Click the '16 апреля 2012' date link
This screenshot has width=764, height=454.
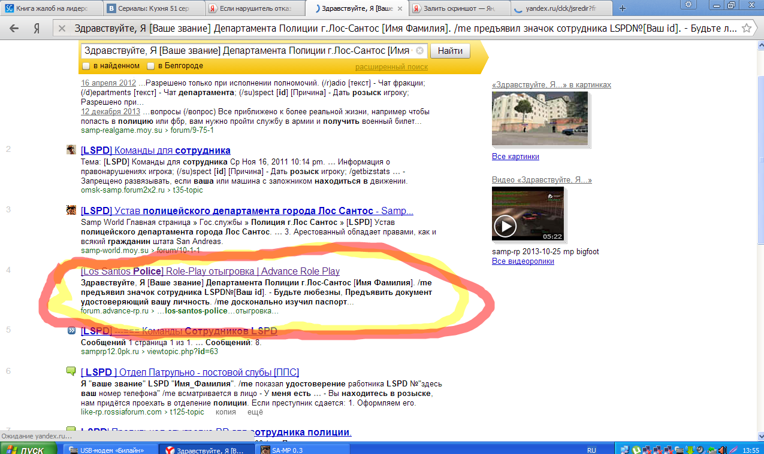click(108, 83)
